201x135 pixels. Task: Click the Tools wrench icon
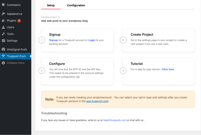point(3,34)
